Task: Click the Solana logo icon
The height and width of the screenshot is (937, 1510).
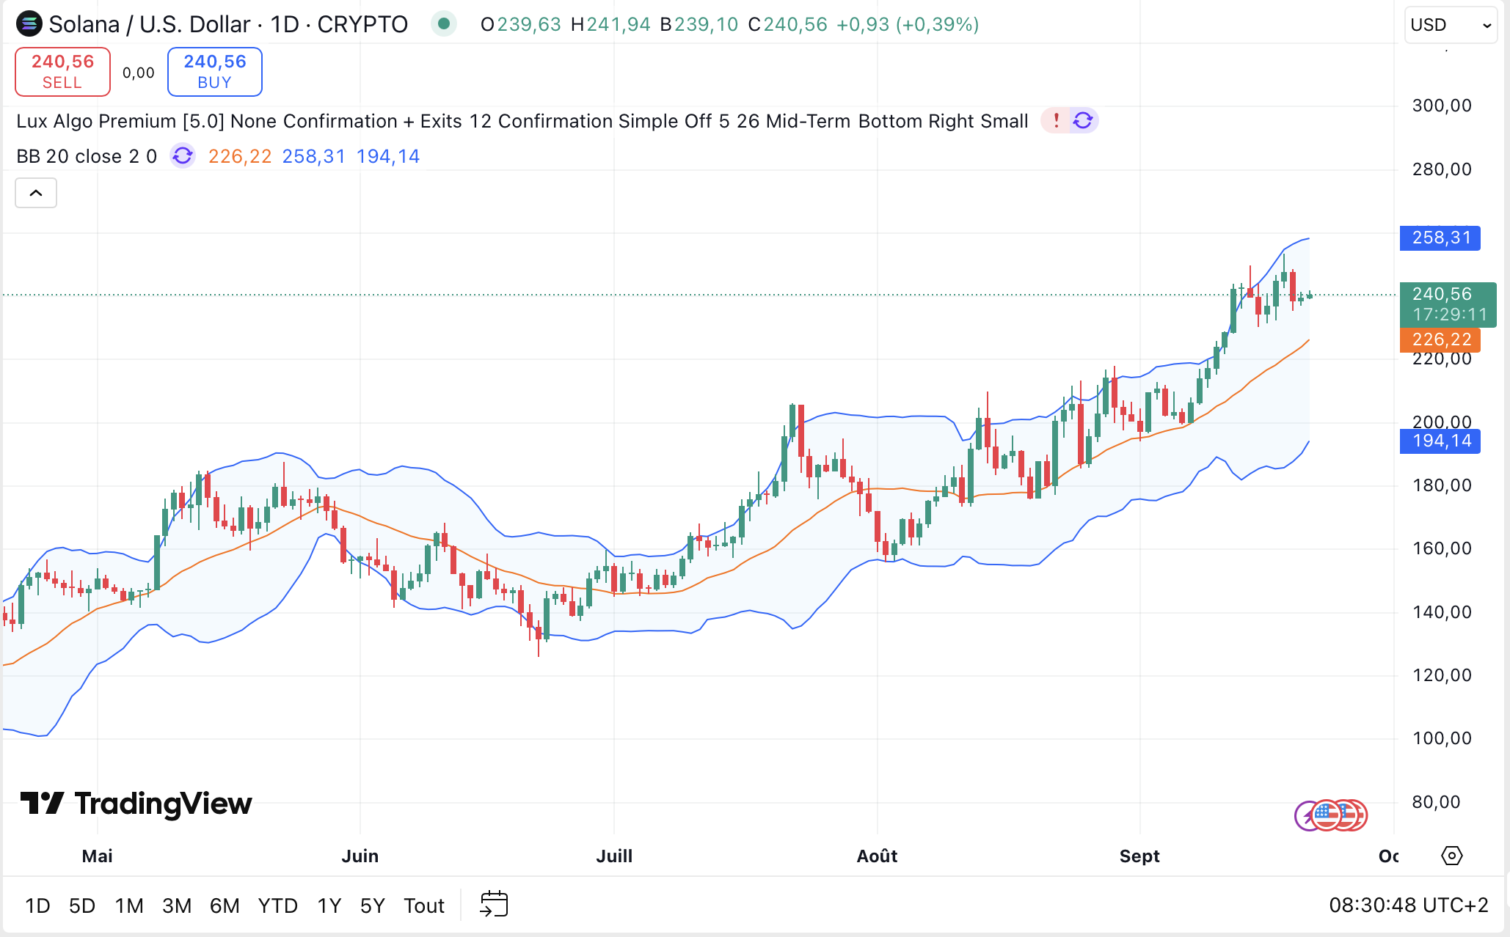Action: [29, 24]
